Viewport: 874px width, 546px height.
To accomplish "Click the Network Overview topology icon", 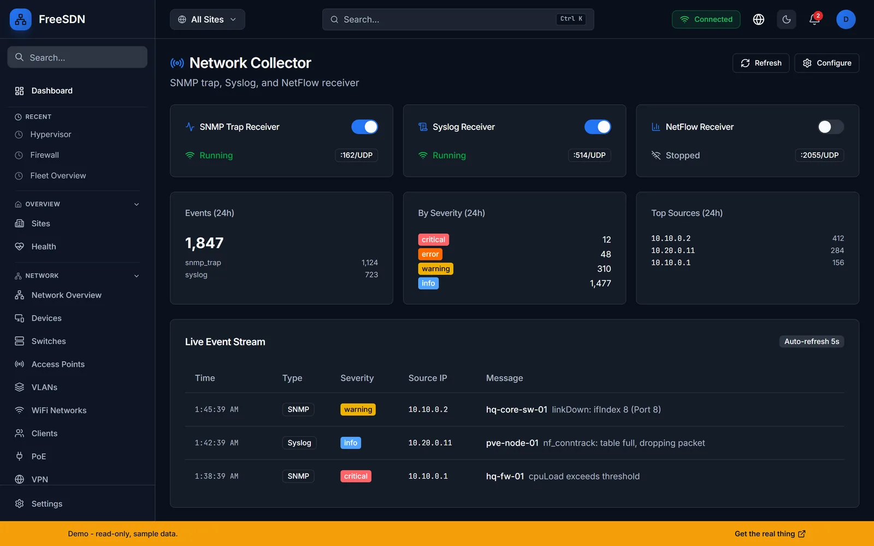I will 20,295.
